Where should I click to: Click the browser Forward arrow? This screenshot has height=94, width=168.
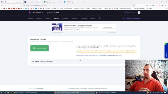coord(5,5)
